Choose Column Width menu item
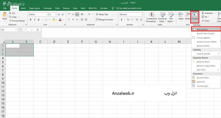 [206, 38]
